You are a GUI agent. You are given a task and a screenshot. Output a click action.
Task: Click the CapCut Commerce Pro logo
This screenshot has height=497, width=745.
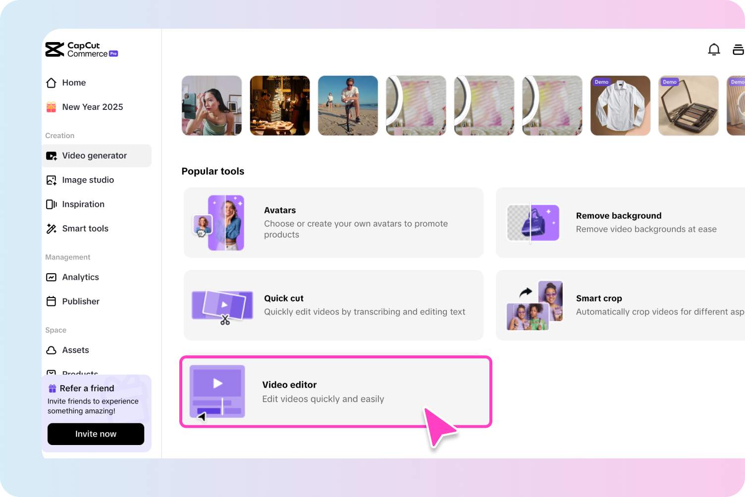pos(82,50)
